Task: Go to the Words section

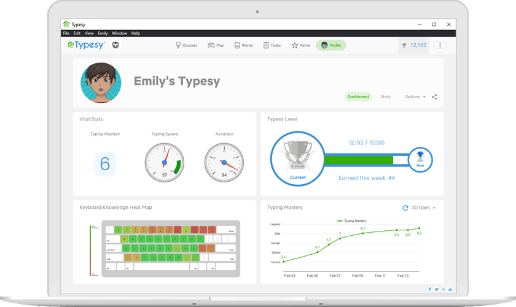Action: coord(244,45)
